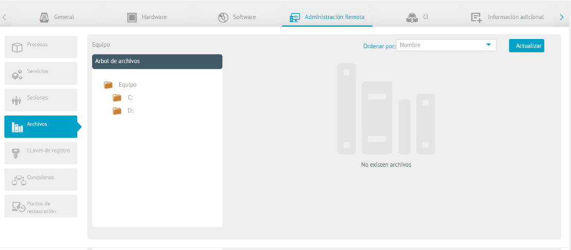Click the Equipo panel title text

coord(101,45)
